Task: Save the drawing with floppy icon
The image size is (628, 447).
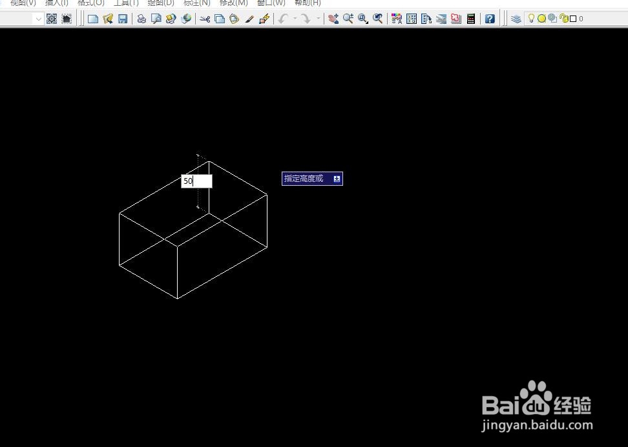Action: (123, 19)
